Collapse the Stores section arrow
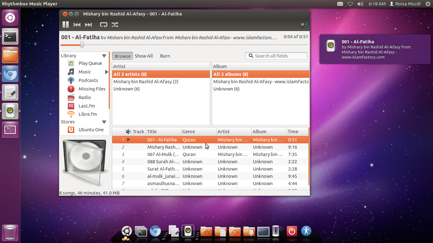Image resolution: width=433 pixels, height=243 pixels. click(104, 122)
